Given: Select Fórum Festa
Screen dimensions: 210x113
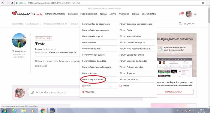Looking at the screenshot, I should [x=126, y=30].
